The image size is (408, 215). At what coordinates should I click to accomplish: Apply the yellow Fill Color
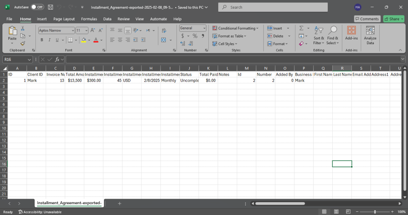pos(84,40)
